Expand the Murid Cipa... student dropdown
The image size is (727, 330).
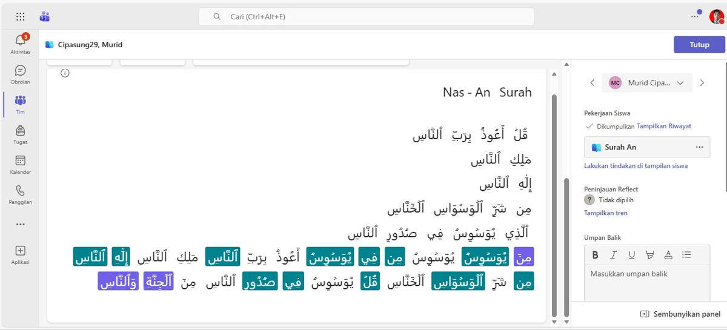[680, 83]
